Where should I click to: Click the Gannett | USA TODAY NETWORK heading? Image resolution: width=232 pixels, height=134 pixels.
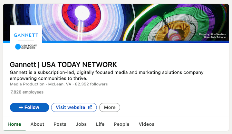(x=63, y=64)
